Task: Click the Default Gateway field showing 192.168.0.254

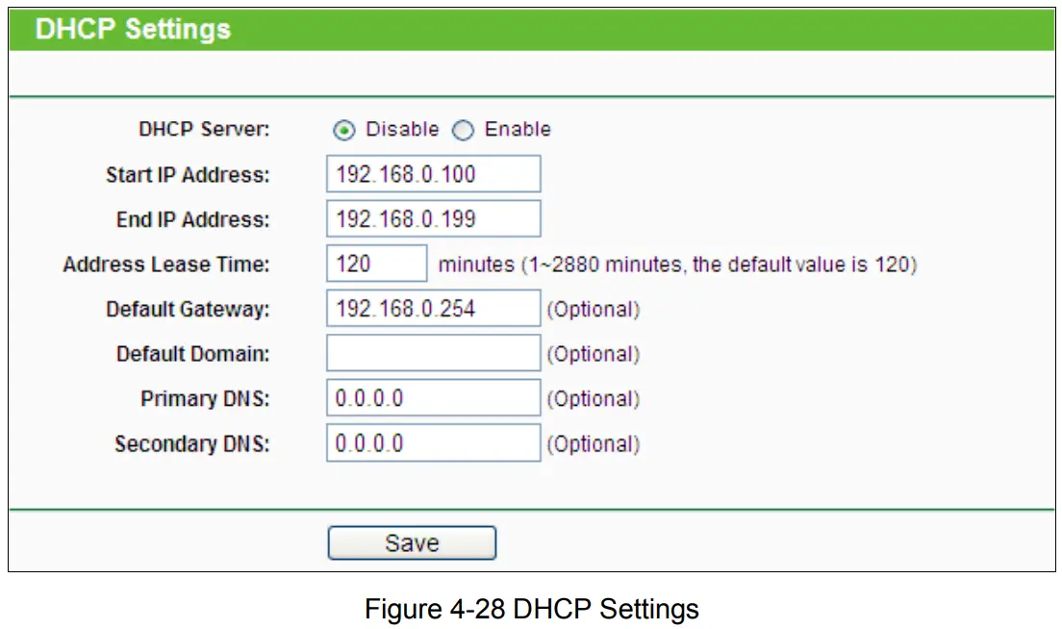Action: (433, 308)
